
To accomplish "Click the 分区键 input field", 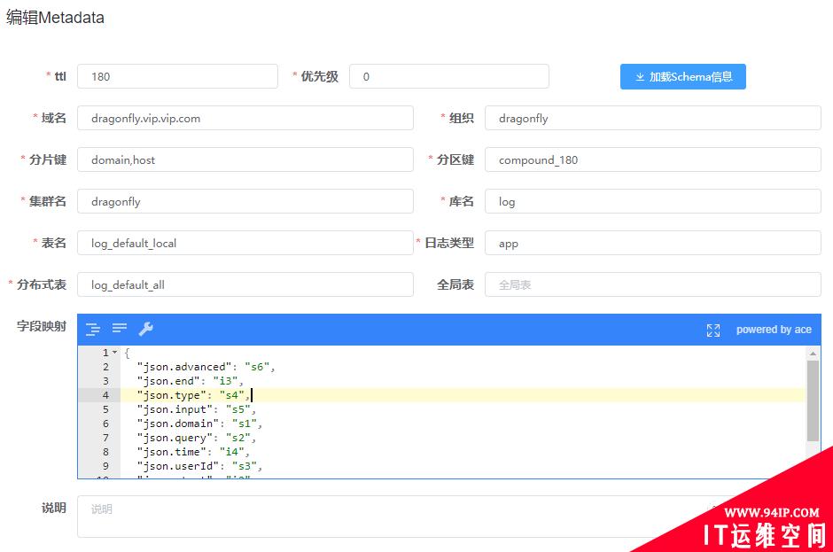I will [x=653, y=159].
